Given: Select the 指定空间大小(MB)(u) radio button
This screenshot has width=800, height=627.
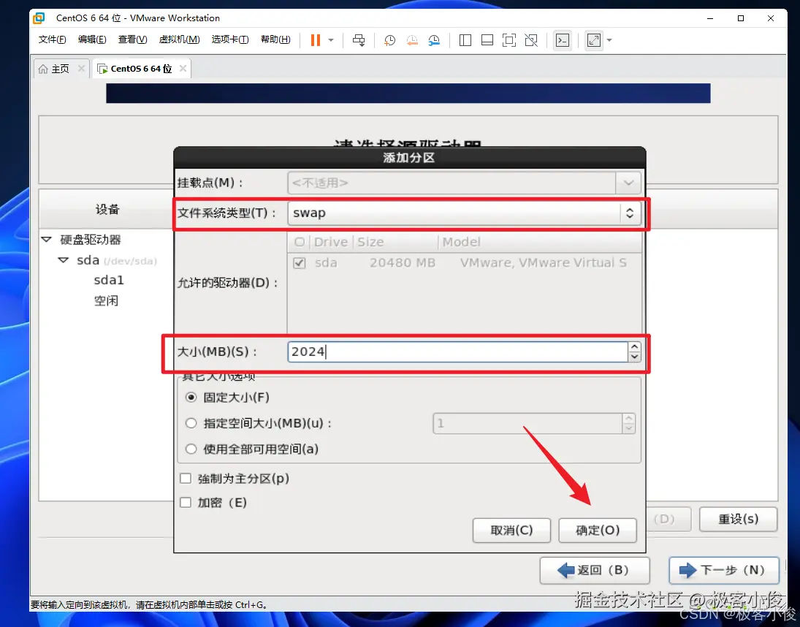Looking at the screenshot, I should tap(191, 423).
